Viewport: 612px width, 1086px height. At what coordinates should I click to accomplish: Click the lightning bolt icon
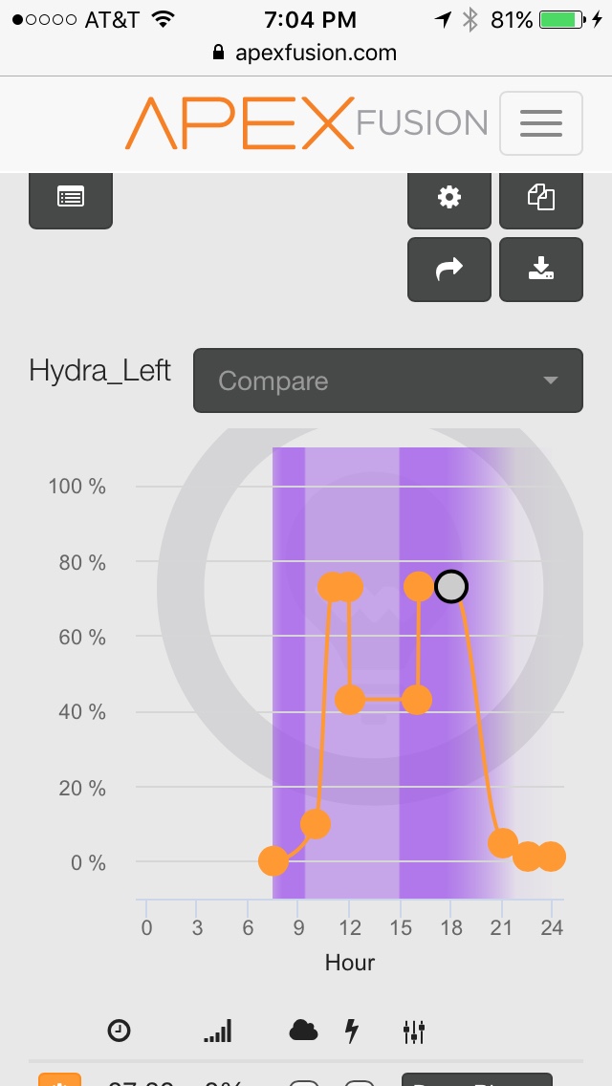pos(352,1031)
